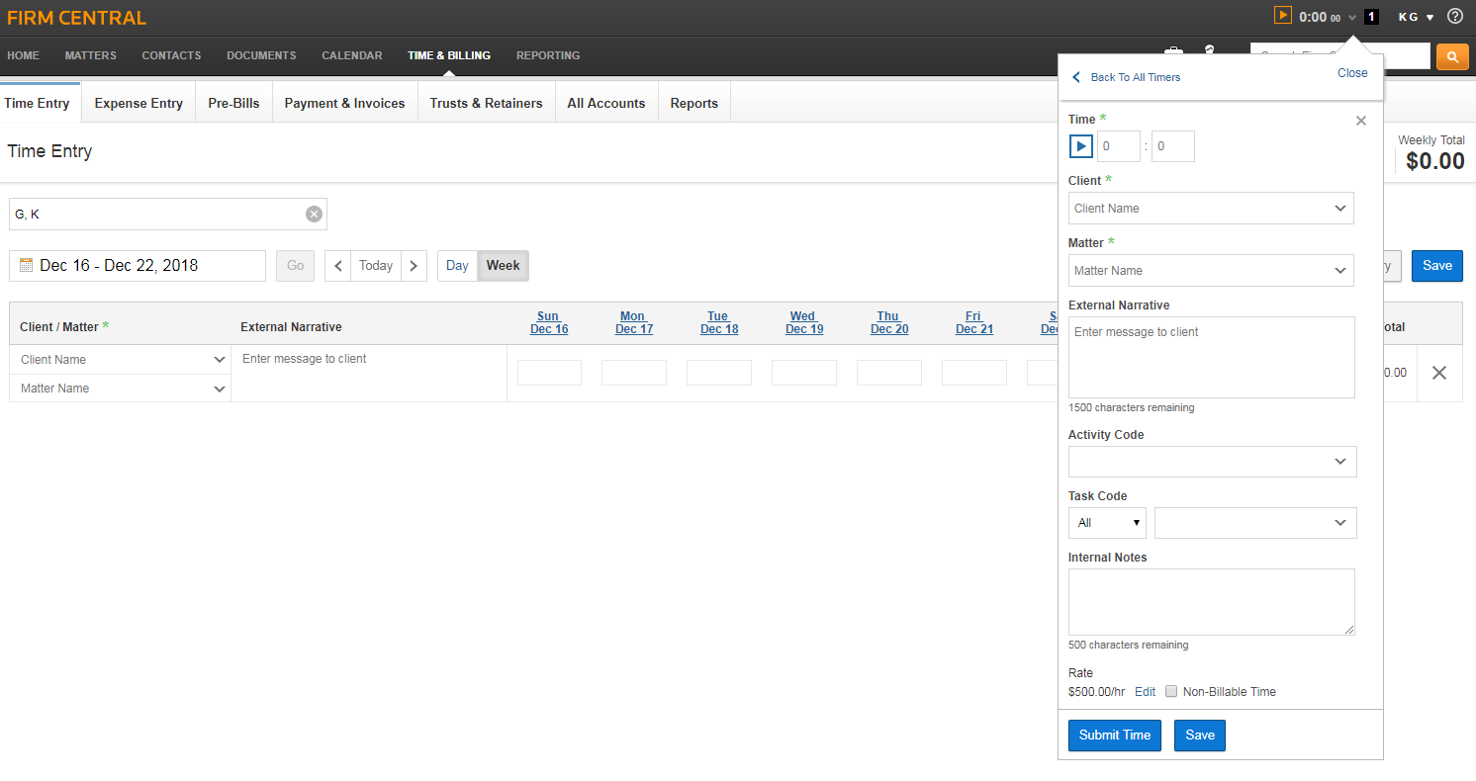Go to the previous week arrow
The image size is (1476, 781).
click(337, 266)
